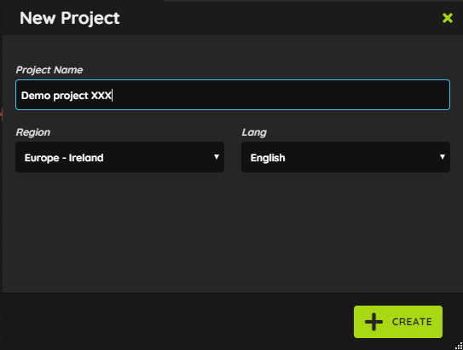Focus the Project Name input field
The height and width of the screenshot is (350, 463).
point(233,95)
